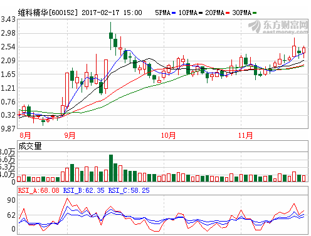This screenshot has height=236, width=311.
Task: Click the RSI_B:62.35 indicator label
Action: pos(83,190)
